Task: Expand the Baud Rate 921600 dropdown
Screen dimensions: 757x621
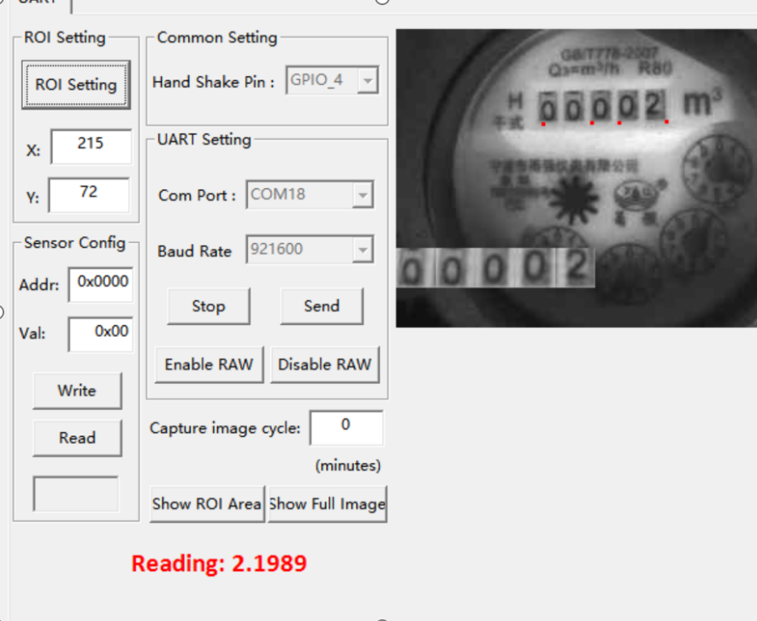Action: pyautogui.click(x=310, y=249)
